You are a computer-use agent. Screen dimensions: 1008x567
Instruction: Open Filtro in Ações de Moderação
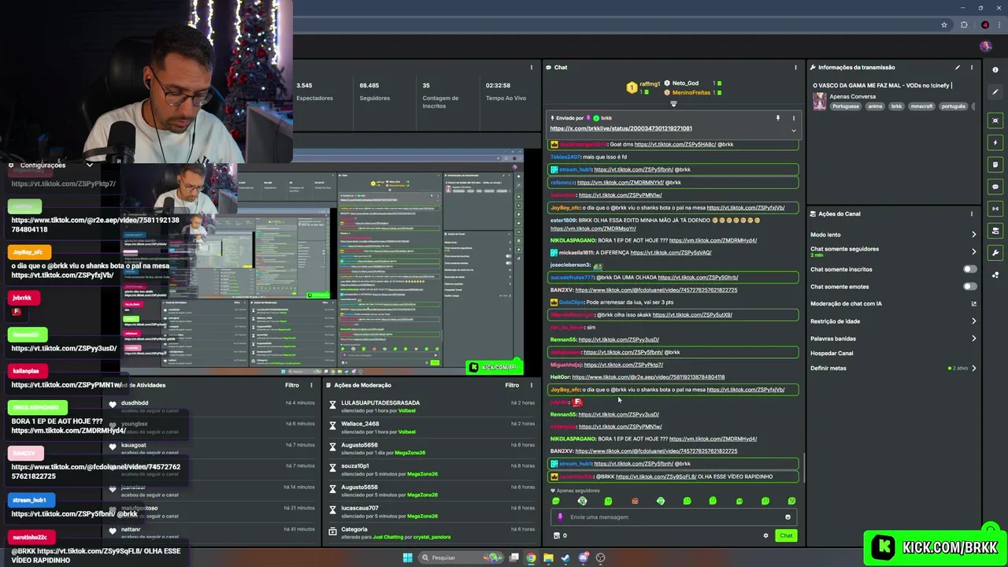pos(512,385)
